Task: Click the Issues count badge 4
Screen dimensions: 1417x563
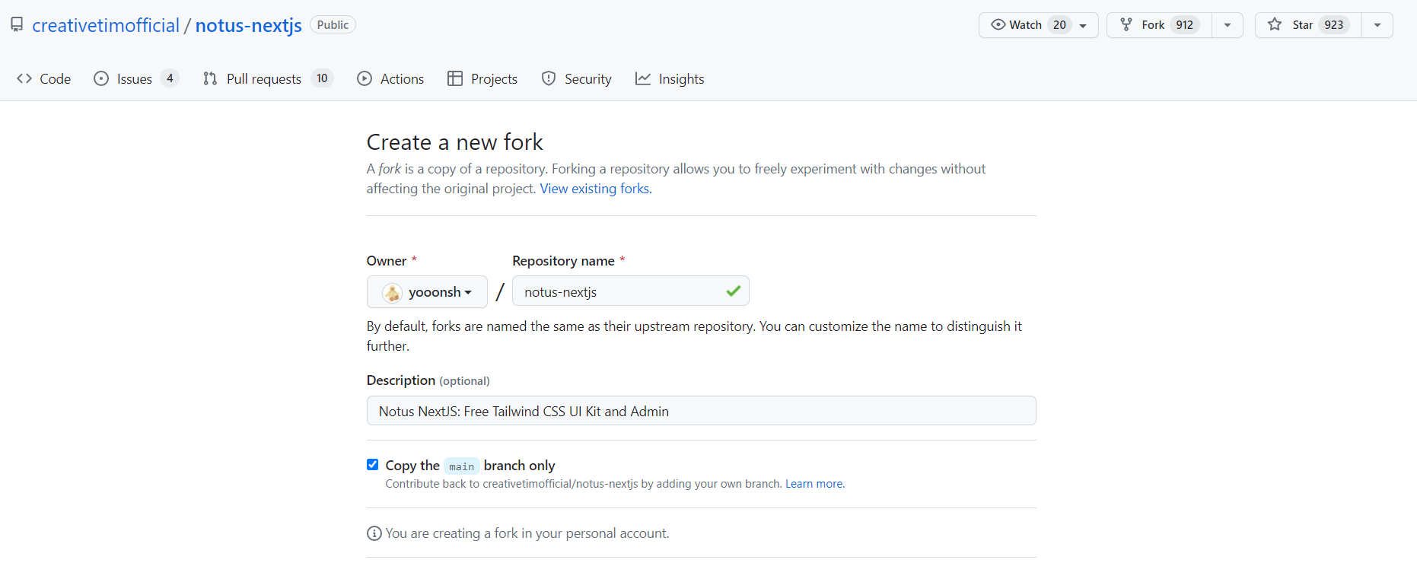Action: pos(170,78)
